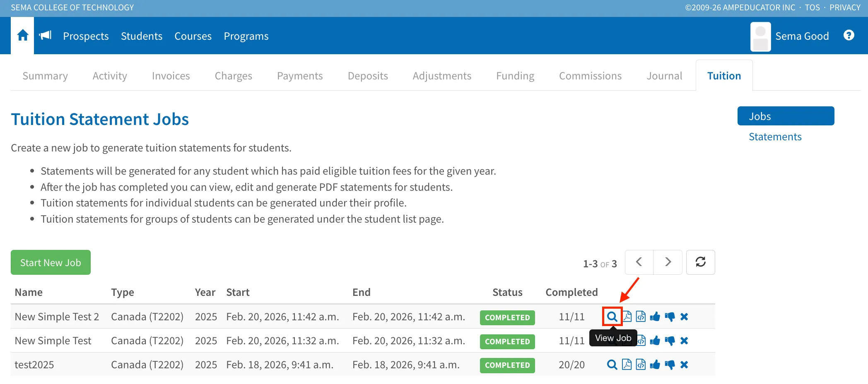Refresh the jobs list
868x384 pixels.
701,262
